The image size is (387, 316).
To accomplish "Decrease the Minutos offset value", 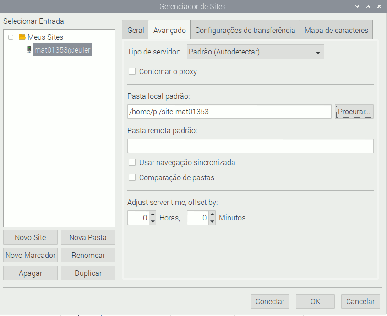I will 212,221.
